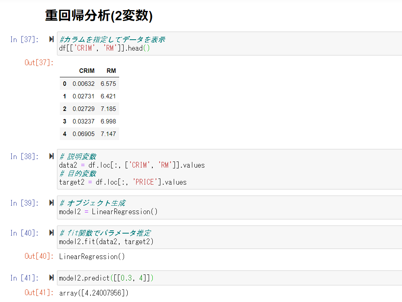Image resolution: width=402 pixels, height=302 pixels.
Task: Click cell value 0.00632
Action: coord(84,84)
